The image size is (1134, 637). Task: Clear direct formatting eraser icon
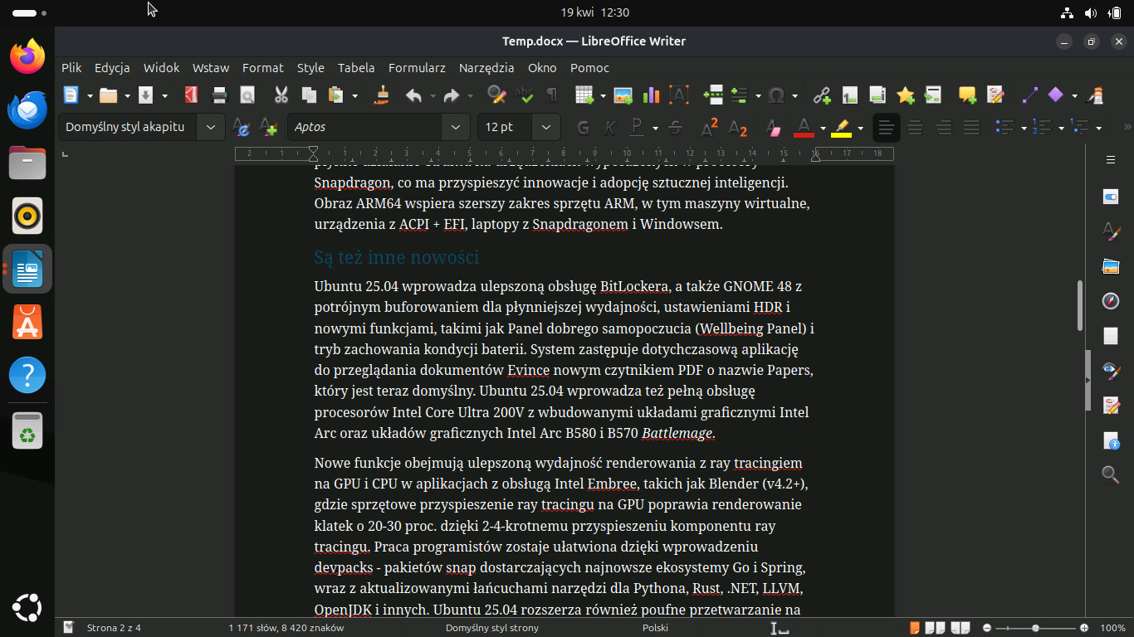point(772,128)
